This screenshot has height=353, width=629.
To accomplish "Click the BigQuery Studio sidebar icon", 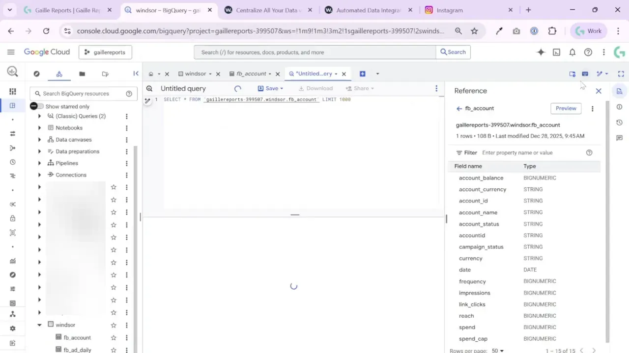I will pyautogui.click(x=13, y=105).
